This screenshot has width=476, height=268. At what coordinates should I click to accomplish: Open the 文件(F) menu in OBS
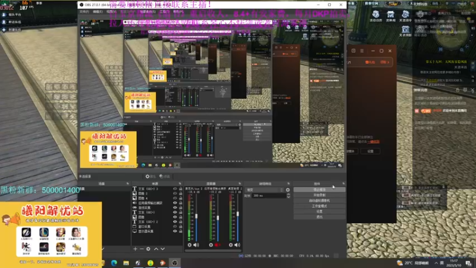[84, 11]
